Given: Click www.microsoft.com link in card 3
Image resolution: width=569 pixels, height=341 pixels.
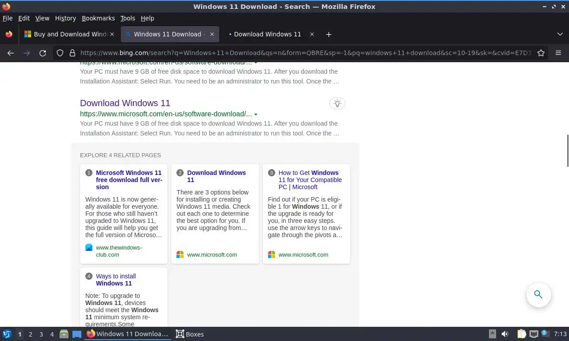Looking at the screenshot, I should pos(304,255).
